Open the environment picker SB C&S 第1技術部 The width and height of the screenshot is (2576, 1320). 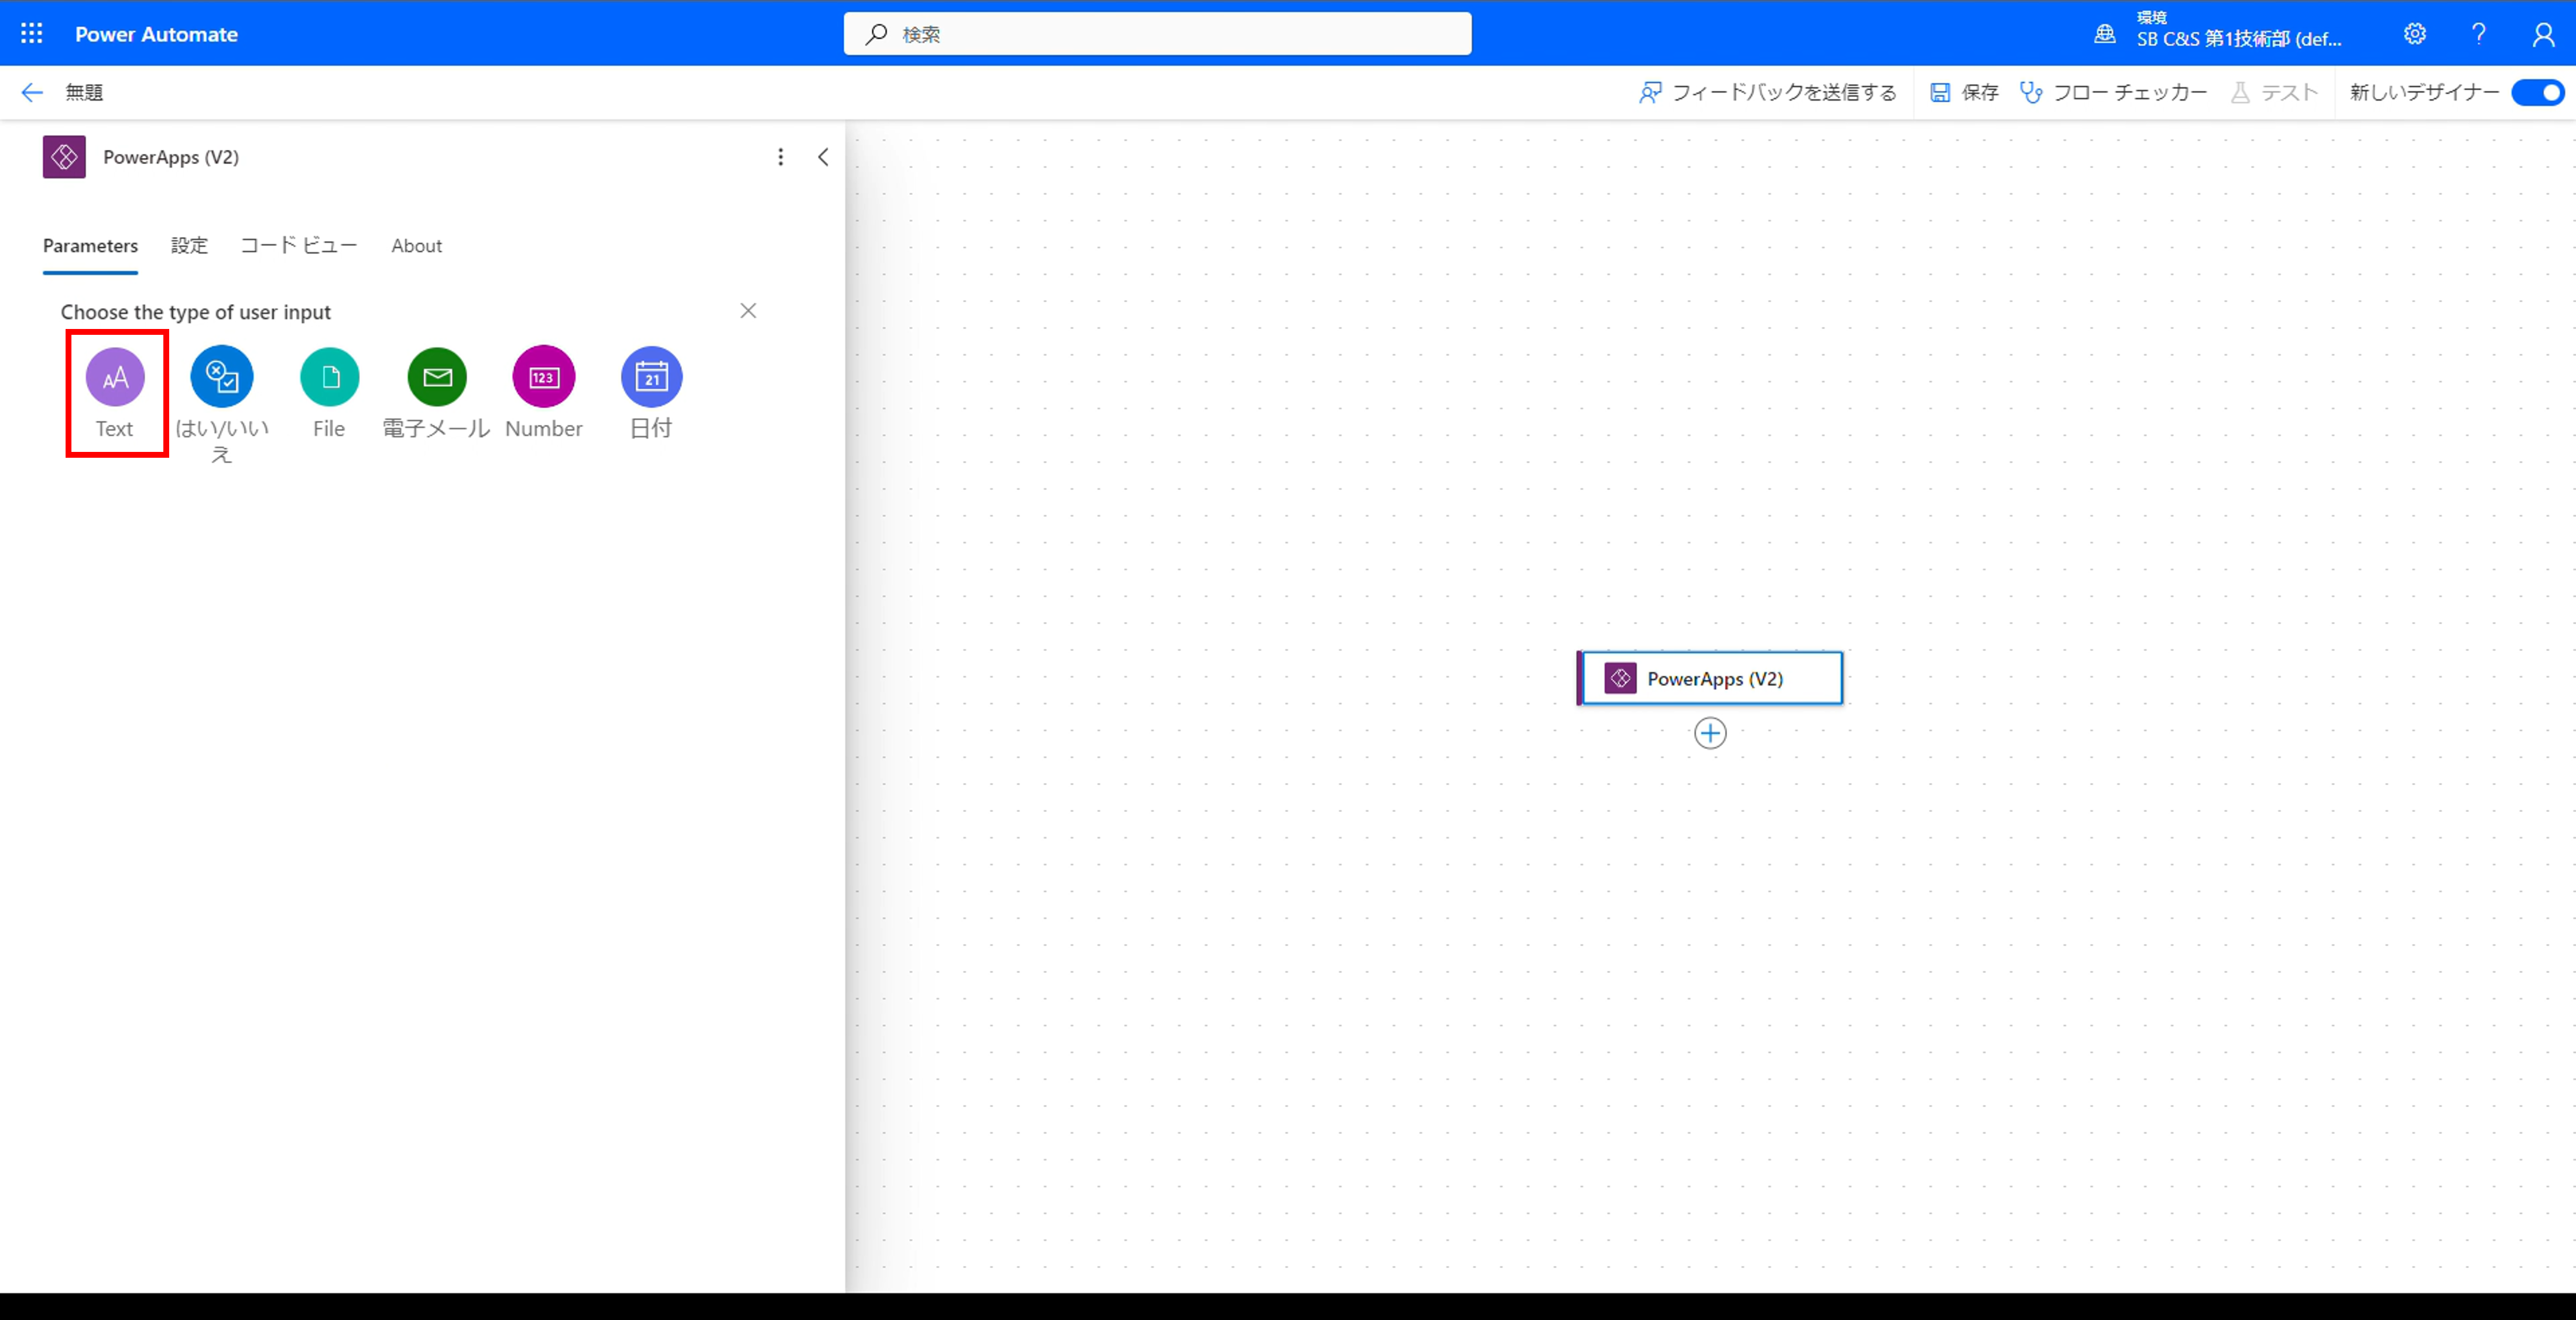point(2218,31)
